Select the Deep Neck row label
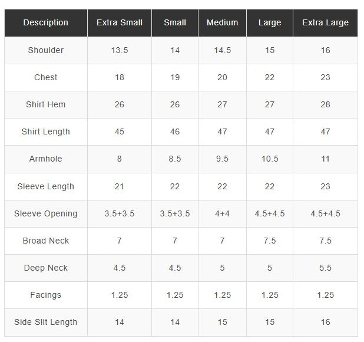The width and height of the screenshot is (364, 342). pyautogui.click(x=45, y=268)
